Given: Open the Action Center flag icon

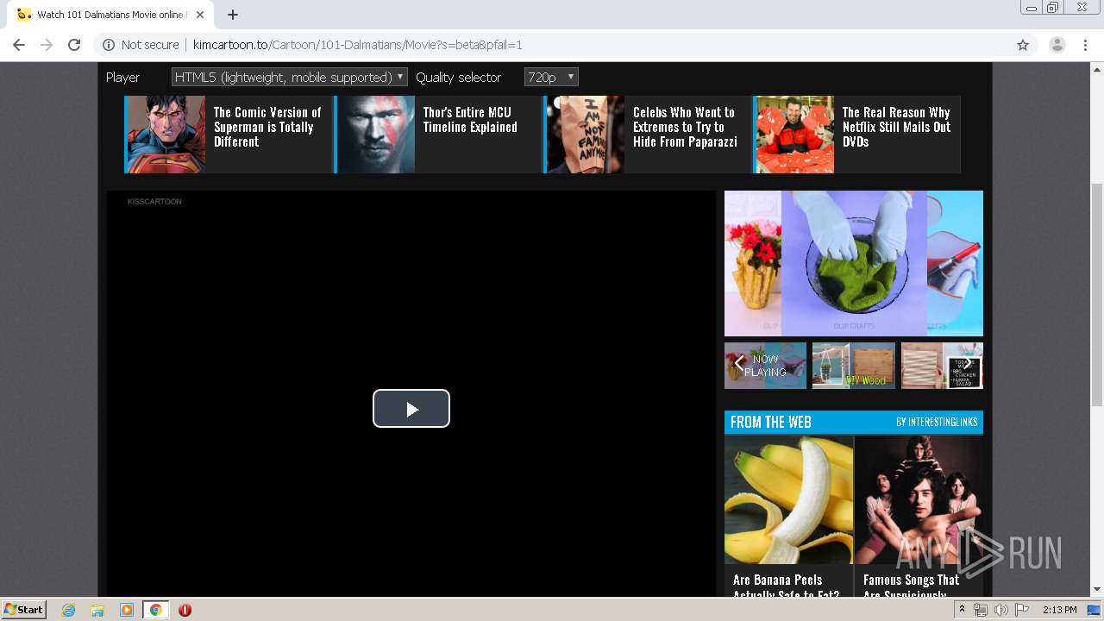Looking at the screenshot, I should [x=1021, y=610].
